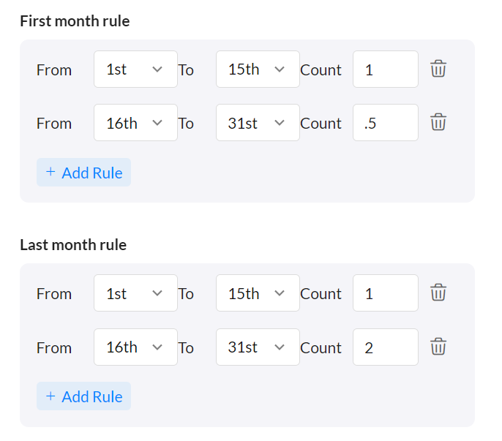Focus last month Count field containing 2
Viewport: 502px width, 441px height.
click(386, 347)
